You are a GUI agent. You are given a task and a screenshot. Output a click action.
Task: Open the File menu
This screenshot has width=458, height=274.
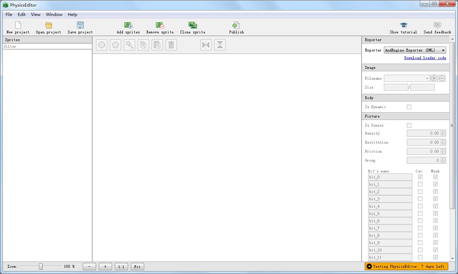[9, 15]
